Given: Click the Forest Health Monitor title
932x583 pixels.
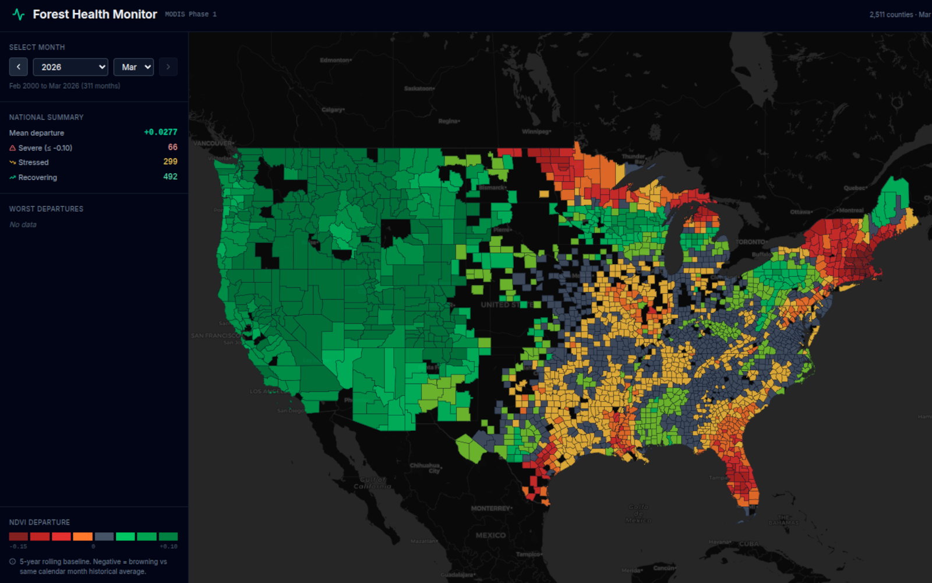Looking at the screenshot, I should [95, 14].
